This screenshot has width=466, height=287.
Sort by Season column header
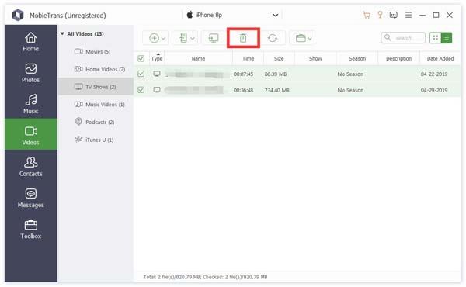tap(357, 58)
